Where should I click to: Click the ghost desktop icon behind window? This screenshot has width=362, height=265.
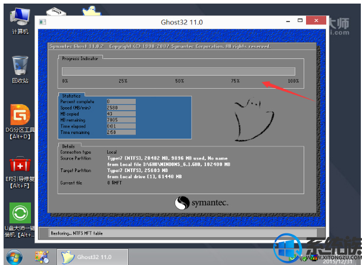coord(92,11)
